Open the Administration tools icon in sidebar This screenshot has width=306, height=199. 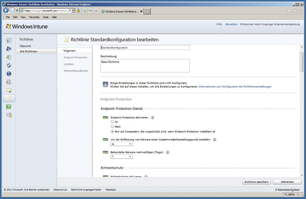tap(9, 115)
